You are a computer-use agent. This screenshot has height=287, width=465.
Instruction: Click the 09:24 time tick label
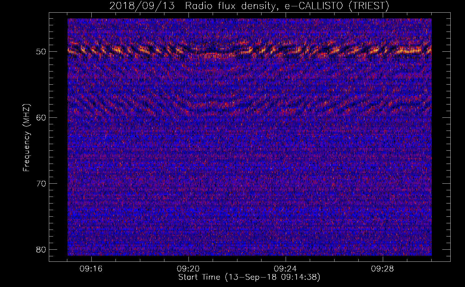pyautogui.click(x=285, y=269)
